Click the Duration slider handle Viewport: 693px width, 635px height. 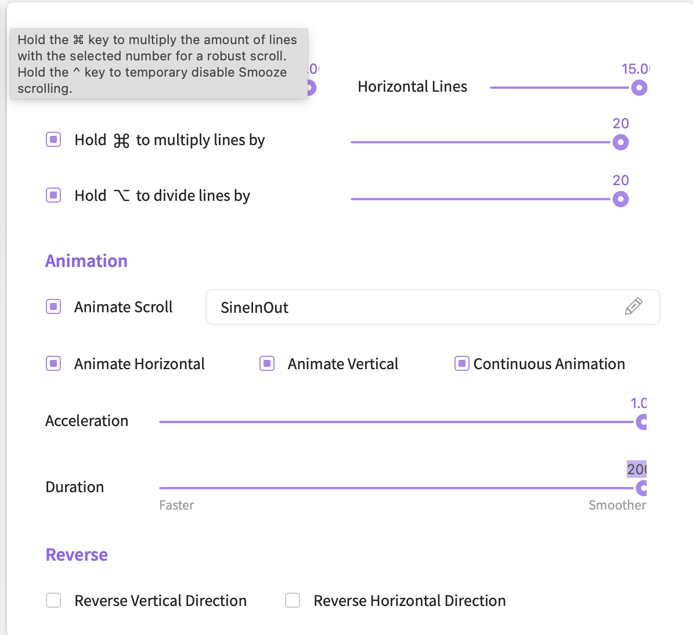click(641, 488)
